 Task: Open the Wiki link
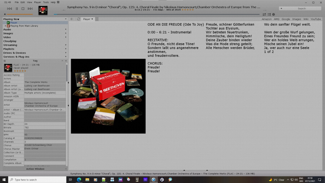pos(306,19)
